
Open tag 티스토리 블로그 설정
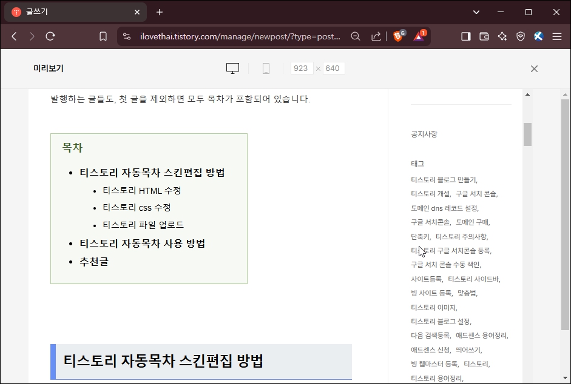[441, 322]
